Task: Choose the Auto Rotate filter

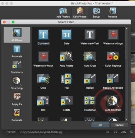Action: click(x=67, y=59)
